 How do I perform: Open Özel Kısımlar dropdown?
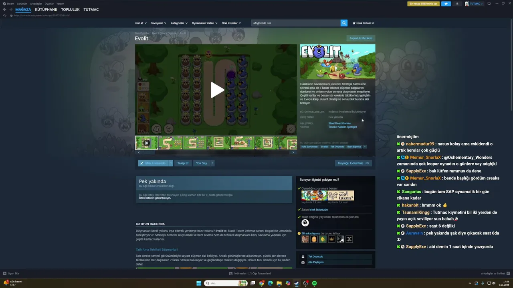(231, 23)
